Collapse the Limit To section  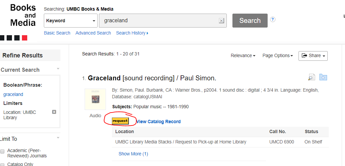pos(58,138)
